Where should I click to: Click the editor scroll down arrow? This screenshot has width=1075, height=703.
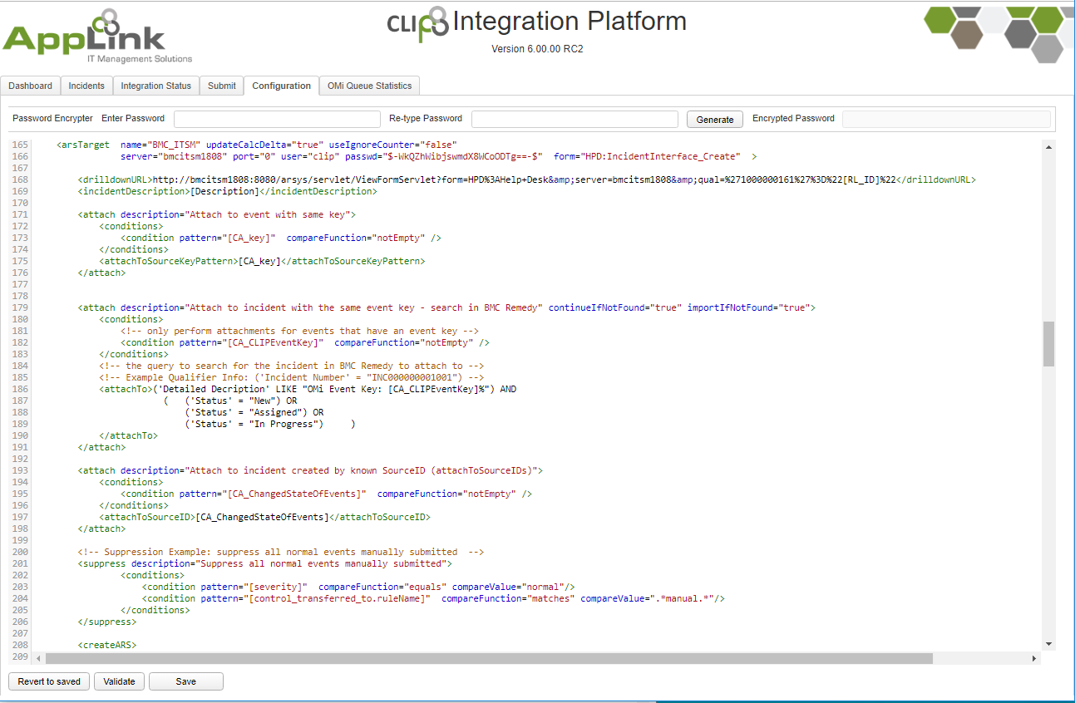(x=1048, y=644)
